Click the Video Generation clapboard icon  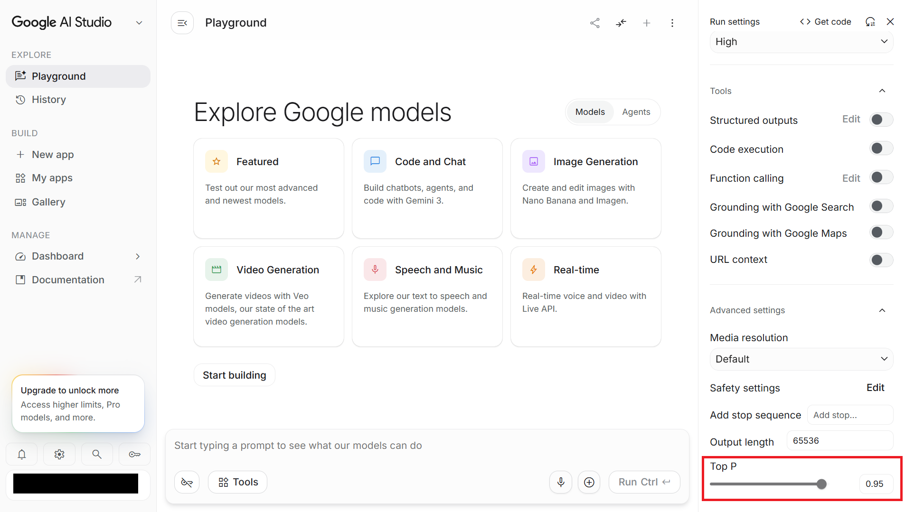coord(217,270)
